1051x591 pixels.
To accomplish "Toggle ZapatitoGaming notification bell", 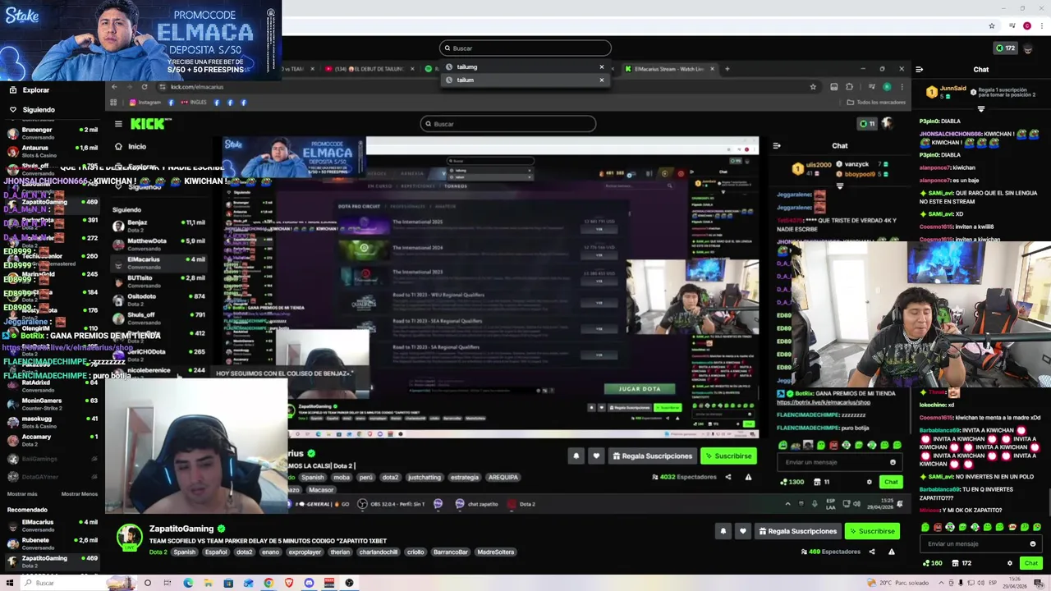I will [x=723, y=531].
